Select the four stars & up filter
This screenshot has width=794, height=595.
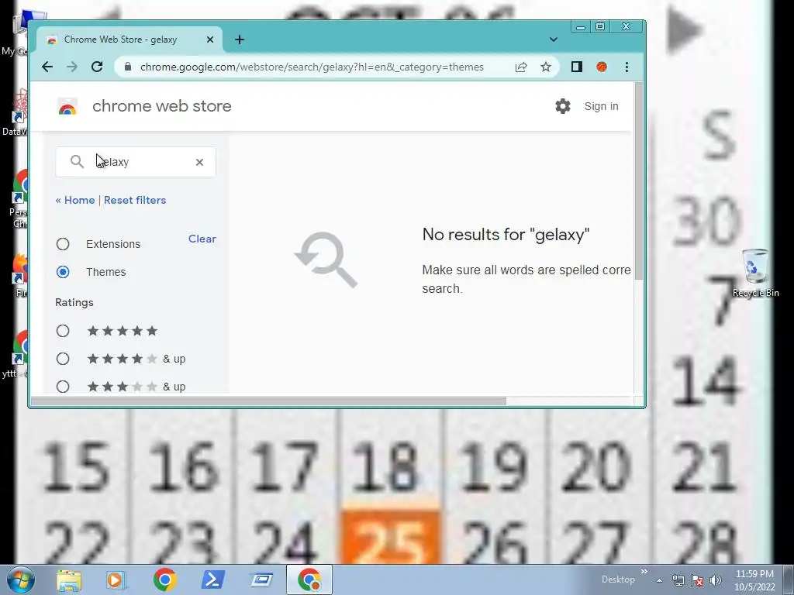(x=63, y=359)
